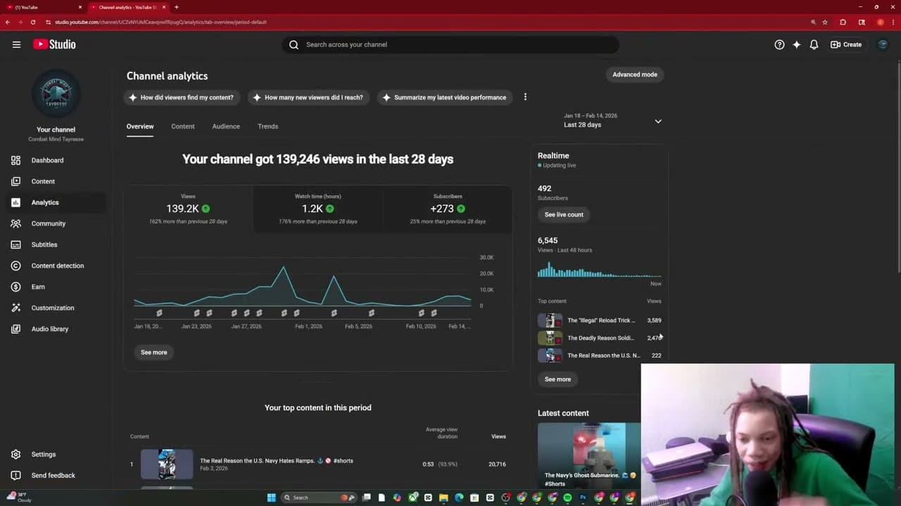Open the Help question mark icon
The height and width of the screenshot is (506, 901).
[779, 44]
